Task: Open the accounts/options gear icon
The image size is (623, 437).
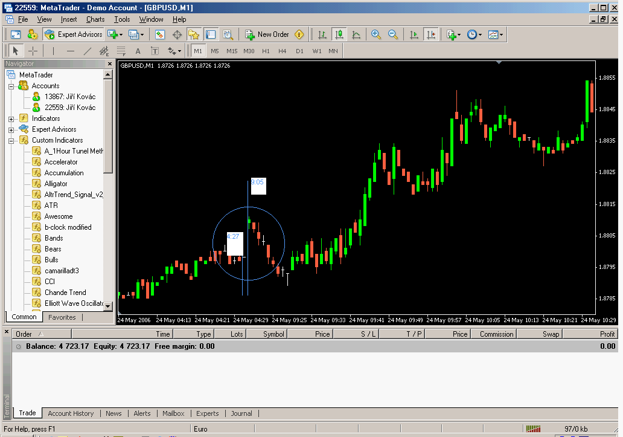Action: pyautogui.click(x=33, y=34)
